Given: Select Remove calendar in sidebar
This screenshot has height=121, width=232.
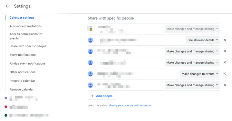Looking at the screenshot, I should 22,89.
